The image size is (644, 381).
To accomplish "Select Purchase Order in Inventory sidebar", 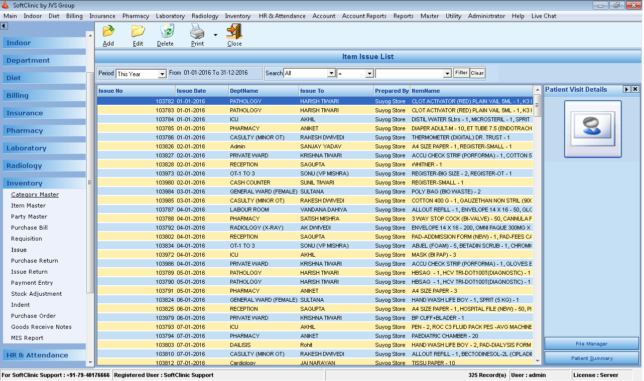I will [34, 316].
